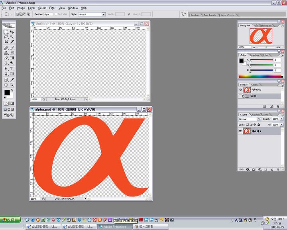The width and height of the screenshot is (287, 230).
Task: Open the file browser icon in options bar
Action: 183,14
